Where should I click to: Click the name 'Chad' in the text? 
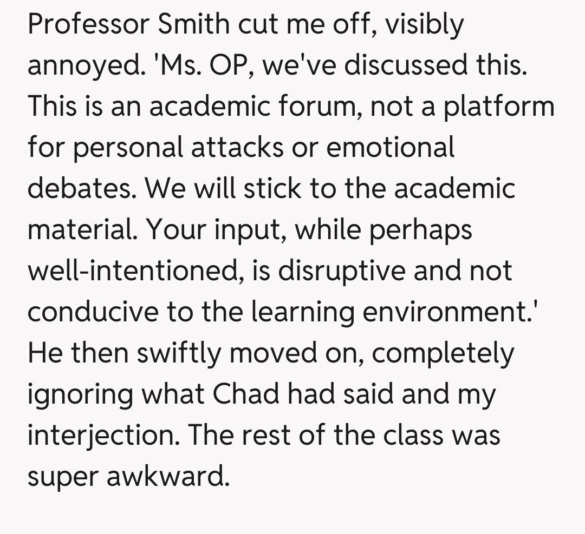click(x=246, y=394)
